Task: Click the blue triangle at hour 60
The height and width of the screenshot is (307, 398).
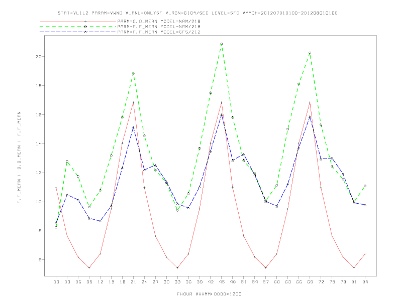Action: point(277,207)
